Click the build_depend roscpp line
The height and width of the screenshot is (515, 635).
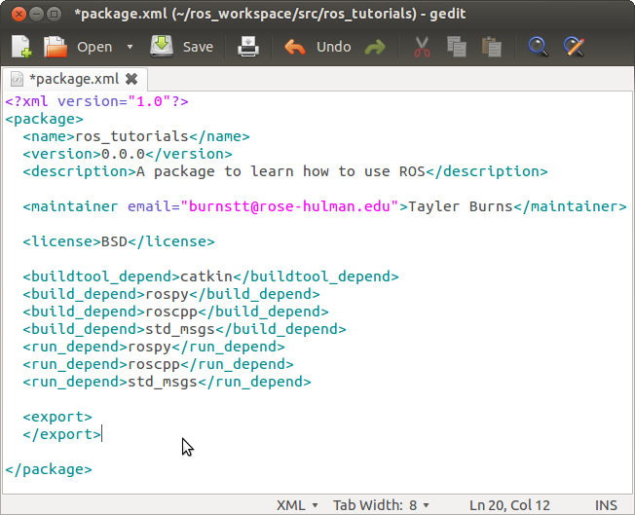(x=175, y=312)
